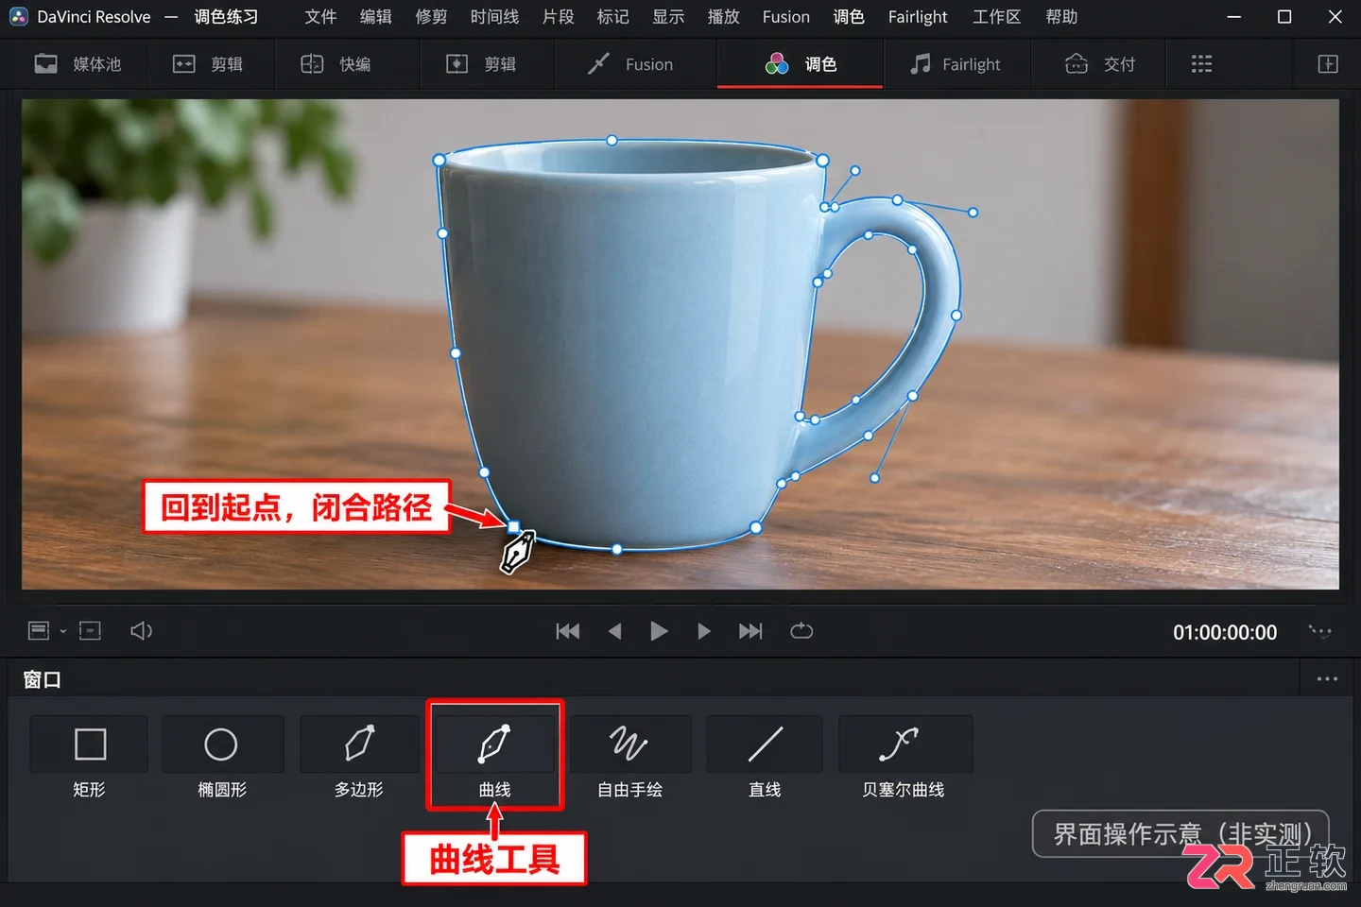Click the viewer overlay icon beside the speaker
This screenshot has height=907, width=1361.
[x=91, y=631]
